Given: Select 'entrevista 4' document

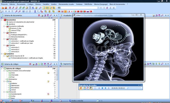Looking at the screenshot, I should click(x=15, y=50).
